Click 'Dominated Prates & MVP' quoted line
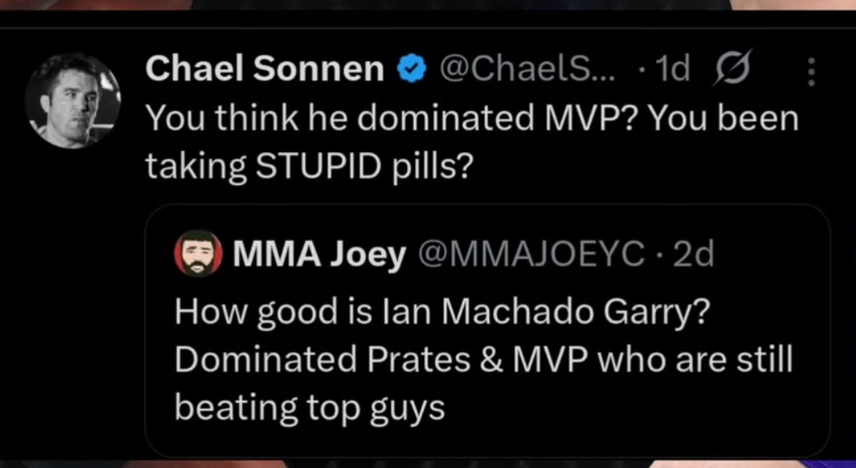The width and height of the screenshot is (856, 468). pyautogui.click(x=376, y=360)
